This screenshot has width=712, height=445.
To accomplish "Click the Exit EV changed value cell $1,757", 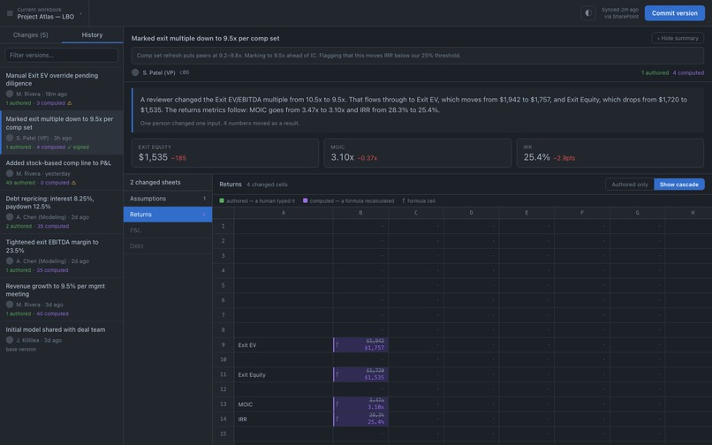I will pos(360,345).
